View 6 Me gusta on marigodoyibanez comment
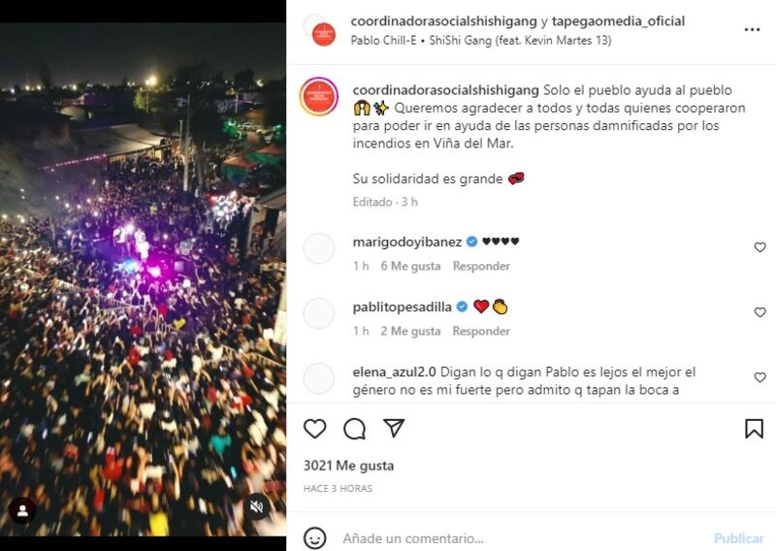 click(410, 267)
